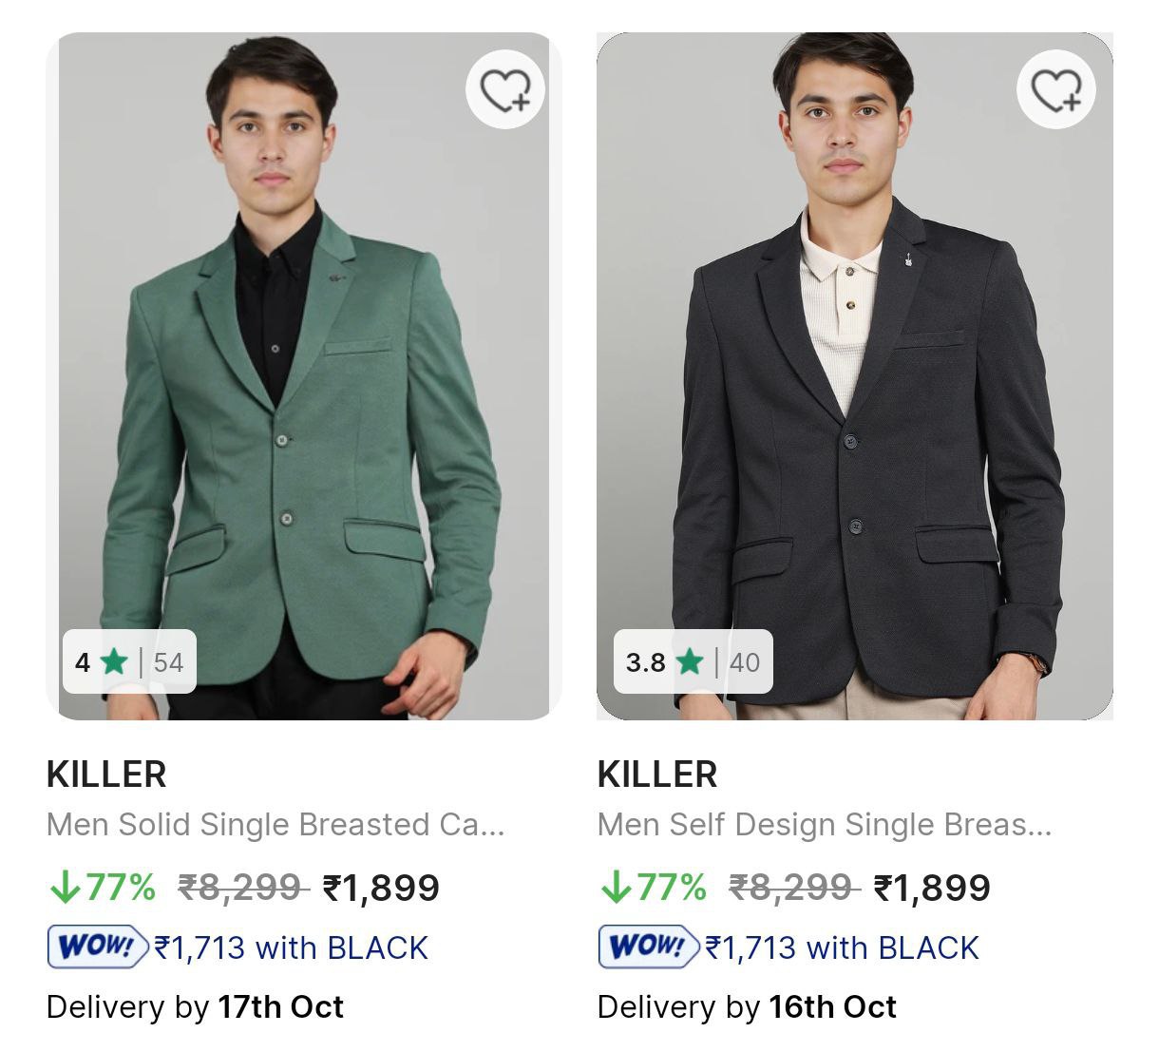Click ₹1,713 with BLACK offer, black blazer
The height and width of the screenshot is (1052, 1159).
(843, 947)
